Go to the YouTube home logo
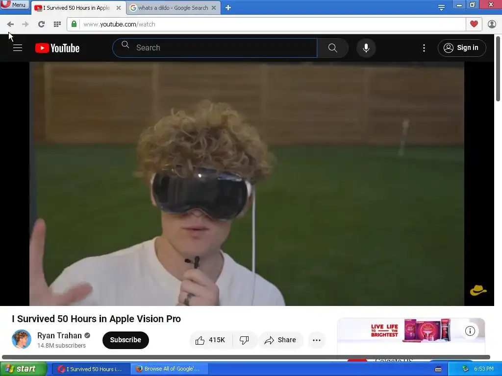 tap(57, 48)
